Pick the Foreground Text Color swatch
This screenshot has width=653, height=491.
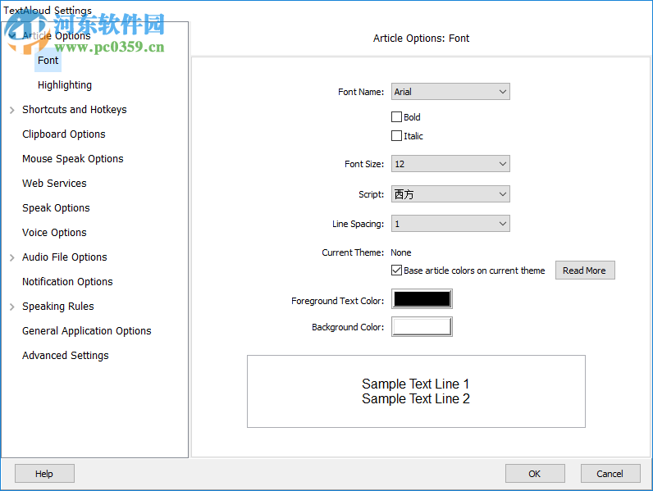point(422,298)
